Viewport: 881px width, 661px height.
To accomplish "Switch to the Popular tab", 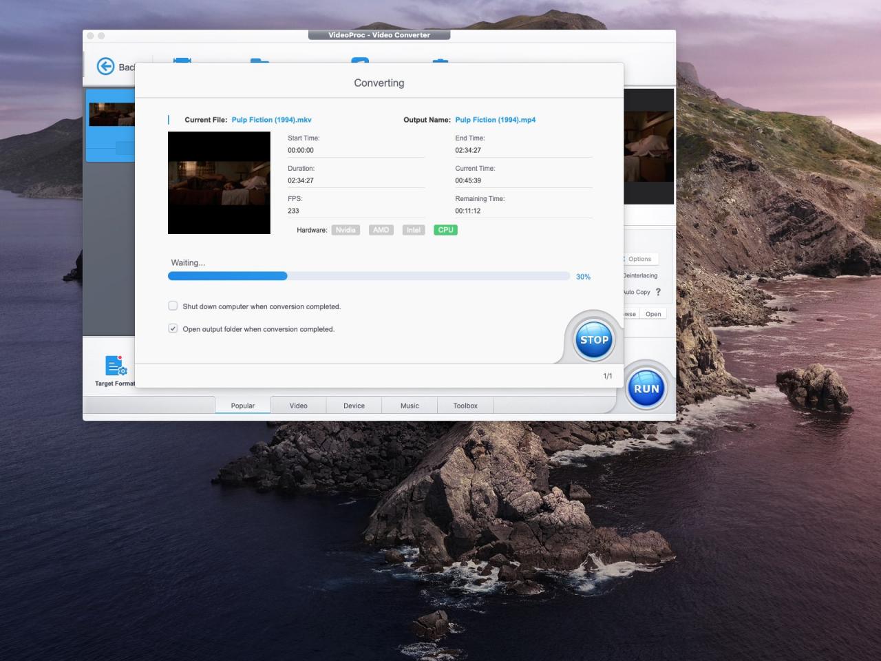I will pos(242,406).
